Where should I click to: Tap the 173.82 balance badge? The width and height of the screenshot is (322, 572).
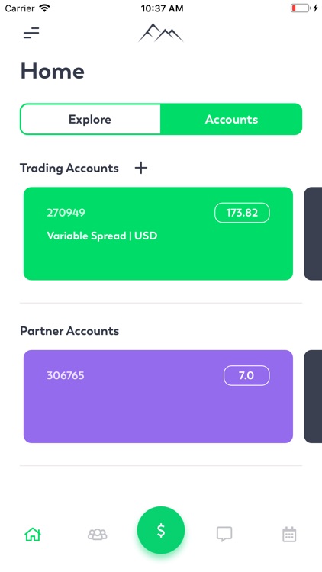(242, 213)
